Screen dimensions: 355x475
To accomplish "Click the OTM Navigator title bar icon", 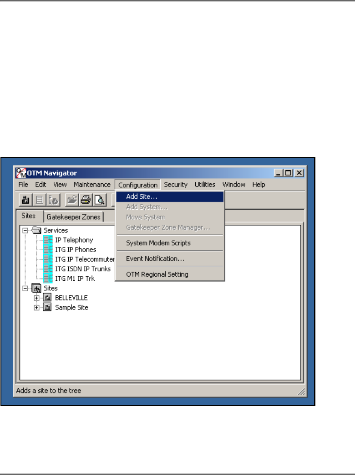I will [21, 173].
